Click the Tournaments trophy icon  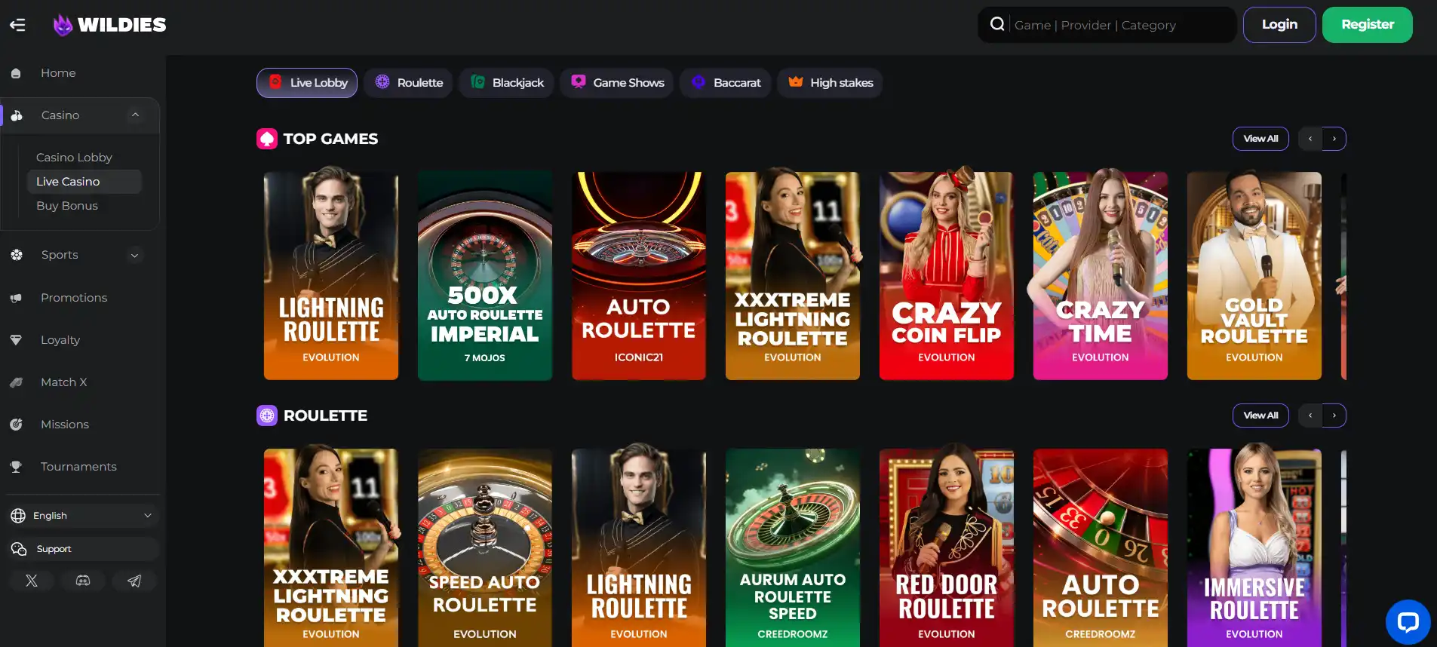[x=16, y=467]
